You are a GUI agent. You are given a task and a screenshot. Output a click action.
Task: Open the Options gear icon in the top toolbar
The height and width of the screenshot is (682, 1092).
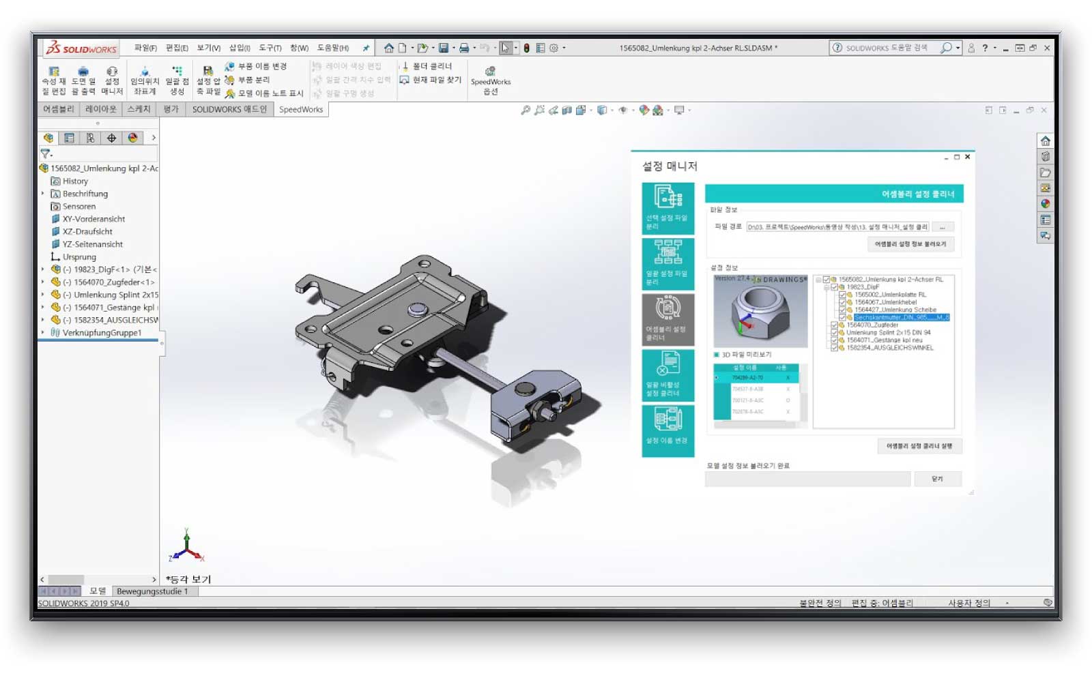tap(554, 48)
